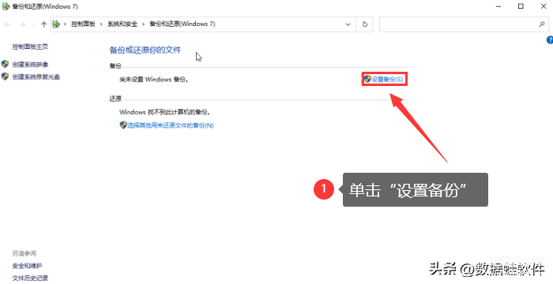The height and width of the screenshot is (284, 553).
Task: Open 控制面板主页 link
Action: pos(30,47)
